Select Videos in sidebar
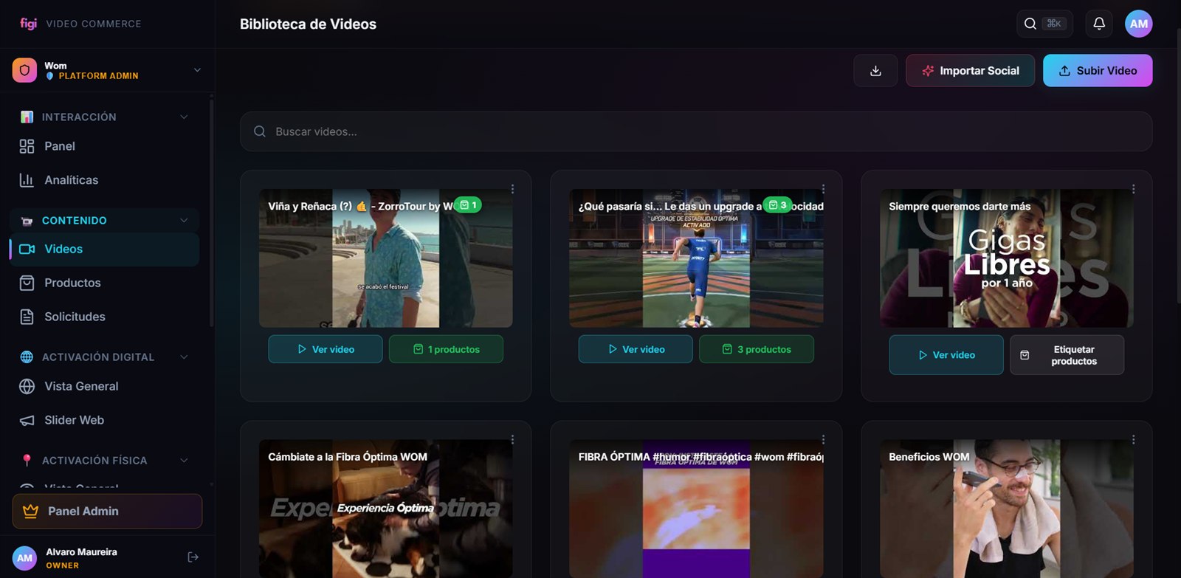Image resolution: width=1181 pixels, height=578 pixels. [104, 249]
